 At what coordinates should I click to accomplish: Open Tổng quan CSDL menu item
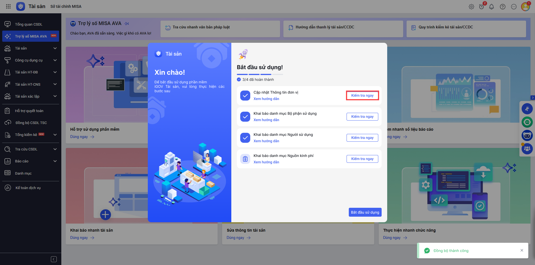click(x=31, y=24)
